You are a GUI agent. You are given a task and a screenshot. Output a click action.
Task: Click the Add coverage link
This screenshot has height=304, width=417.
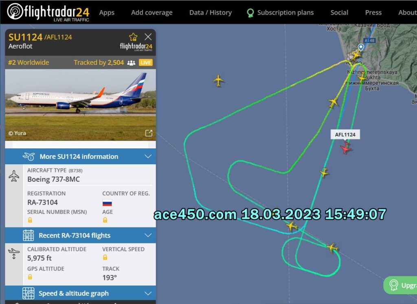pyautogui.click(x=151, y=13)
